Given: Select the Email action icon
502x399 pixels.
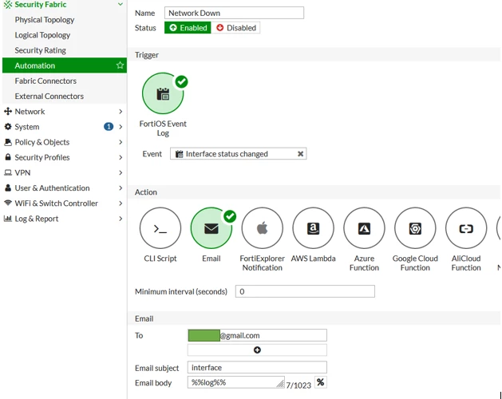Looking at the screenshot, I should point(211,228).
